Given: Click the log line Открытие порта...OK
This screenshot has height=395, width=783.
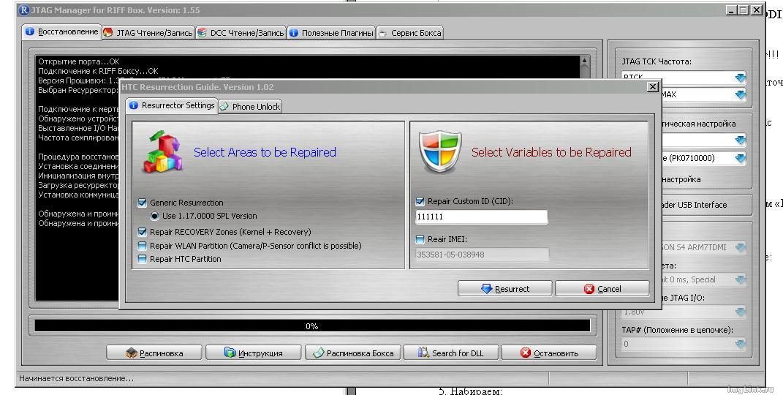Looking at the screenshot, I should (79, 61).
